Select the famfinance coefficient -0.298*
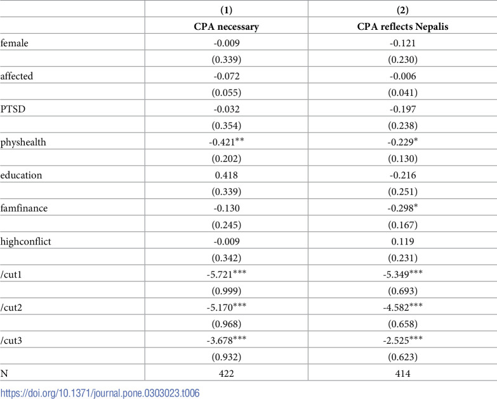The width and height of the screenshot is (497, 399). [x=402, y=208]
